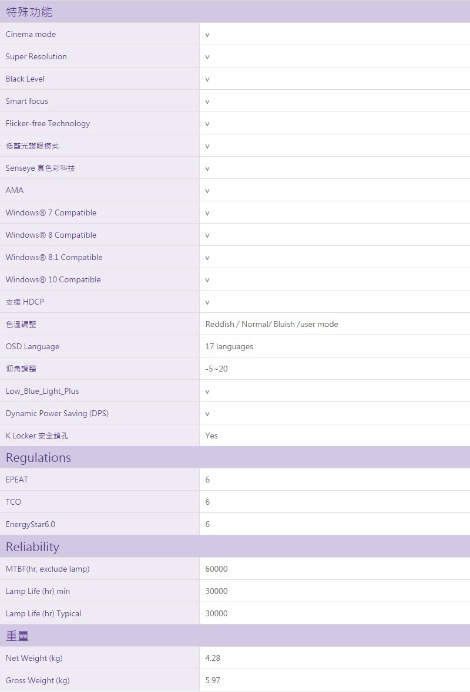
Task: Click the 支援 HDCP label
Action: point(25,302)
